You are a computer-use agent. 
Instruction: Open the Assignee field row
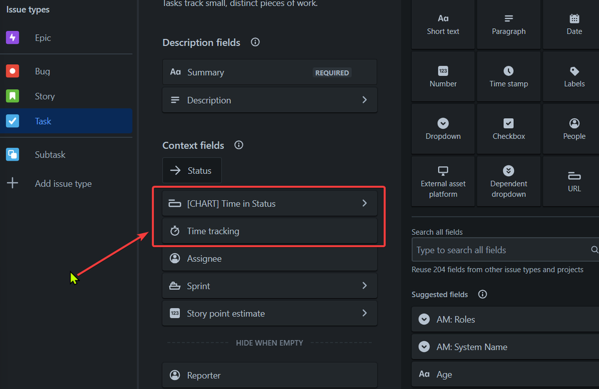(270, 258)
